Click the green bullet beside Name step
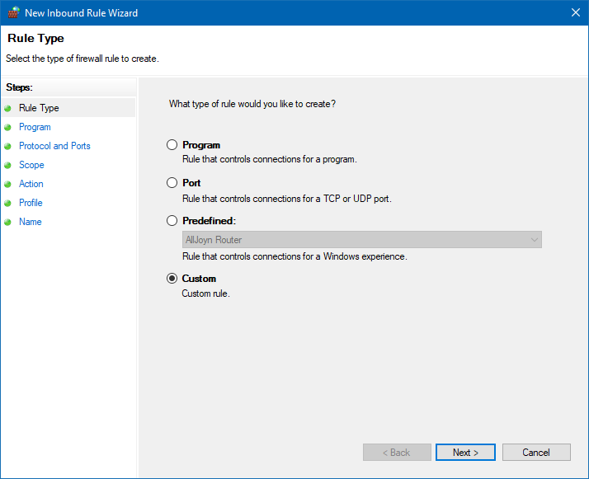Screen dimensions: 589x479 tap(8, 222)
